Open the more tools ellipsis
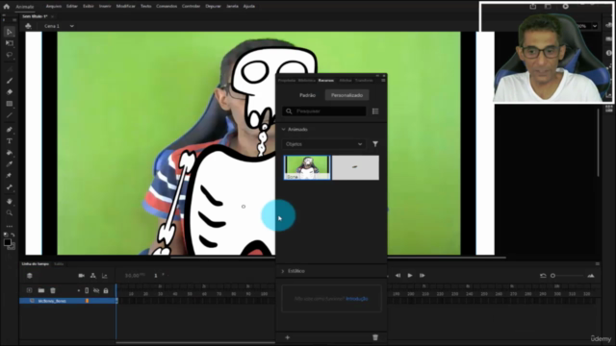 click(10, 227)
